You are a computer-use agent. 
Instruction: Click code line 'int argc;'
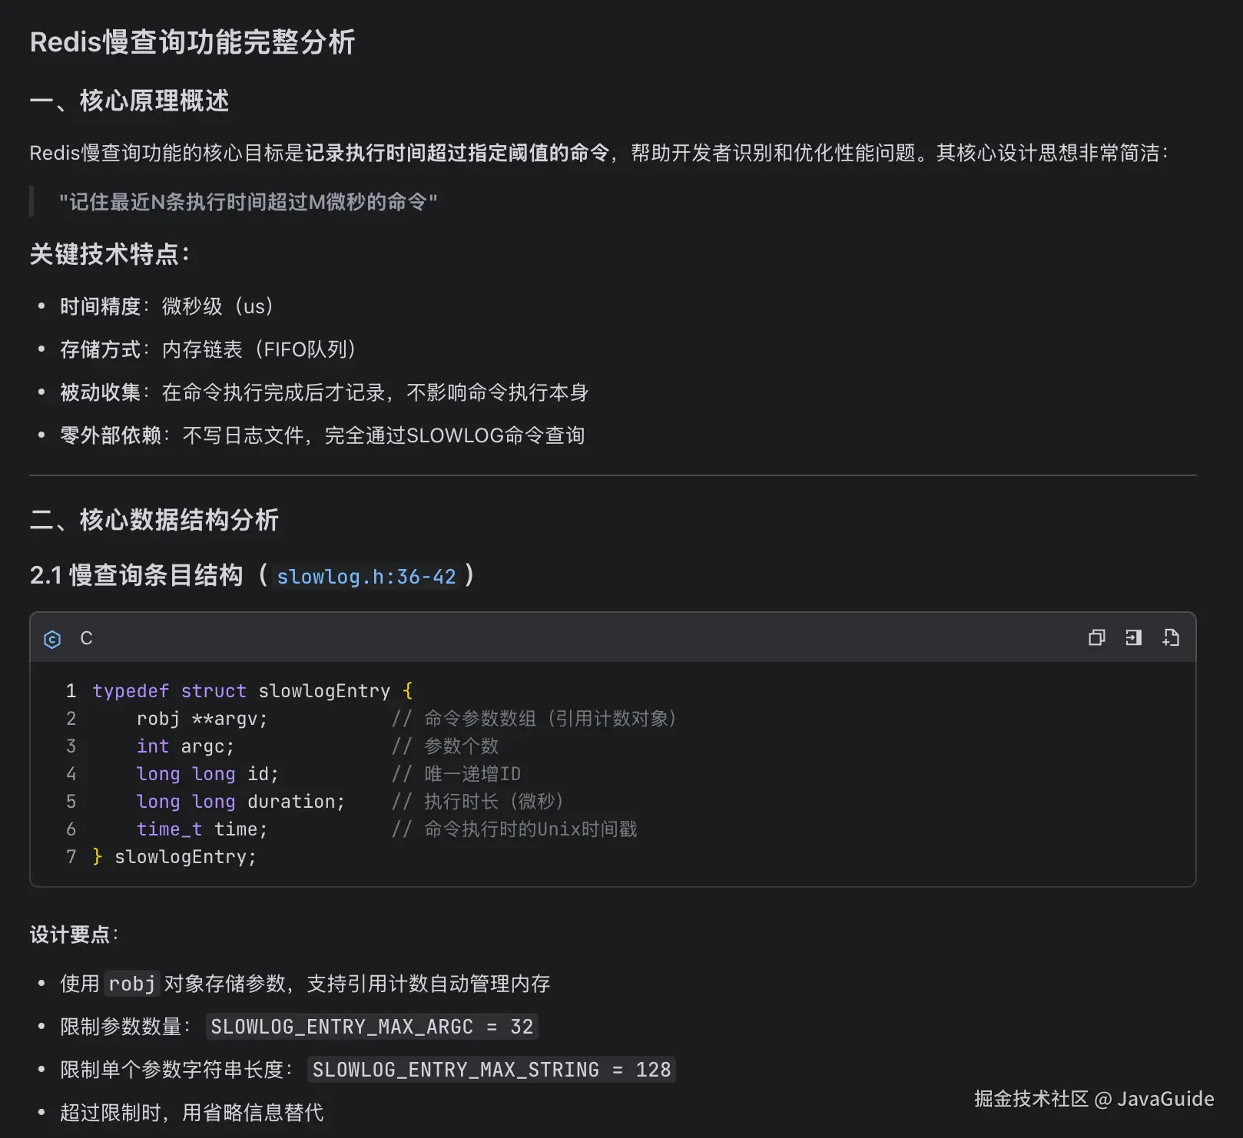click(x=185, y=746)
